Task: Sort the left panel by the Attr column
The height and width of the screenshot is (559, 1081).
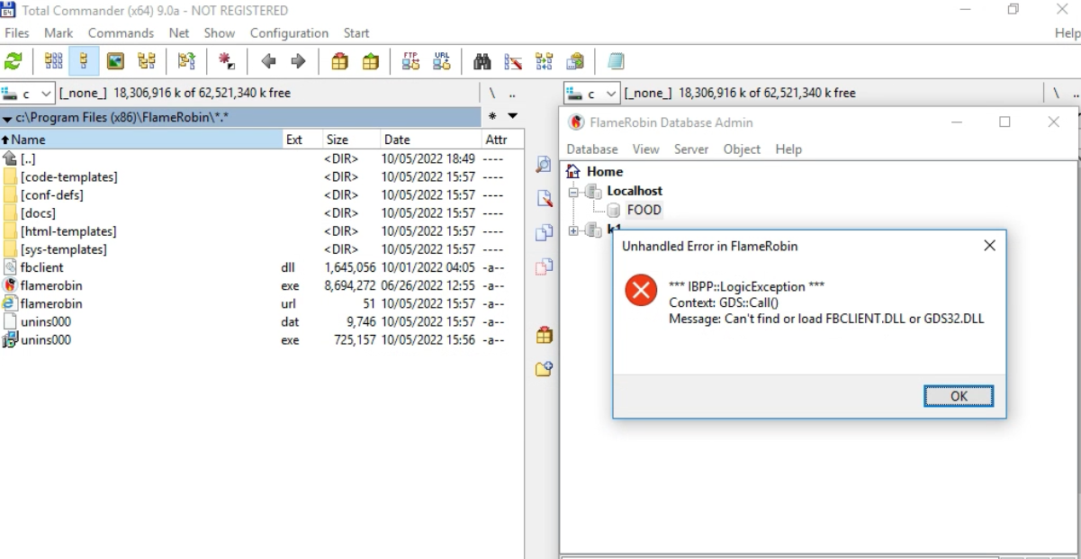Action: (502, 140)
